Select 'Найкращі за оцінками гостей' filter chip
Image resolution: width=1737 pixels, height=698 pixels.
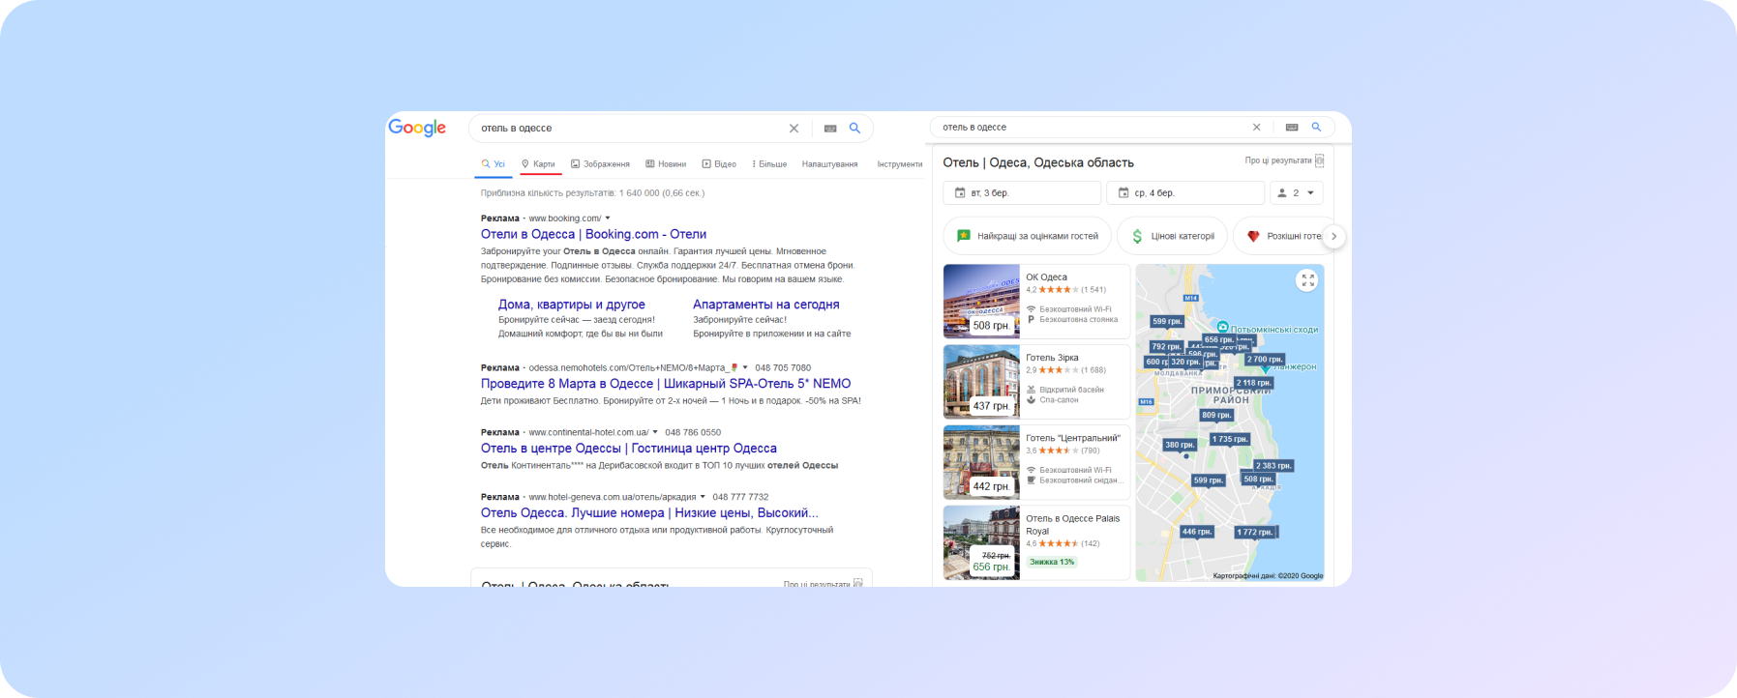[1027, 236]
